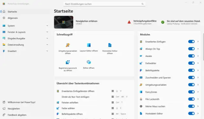The image size is (204, 119).
Task: Click the vertical scrollbar on the right
Action: coord(203,47)
